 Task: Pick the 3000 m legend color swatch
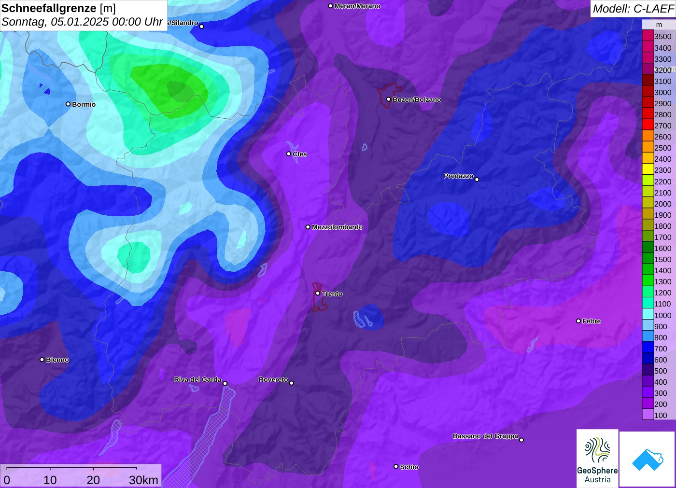[648, 92]
